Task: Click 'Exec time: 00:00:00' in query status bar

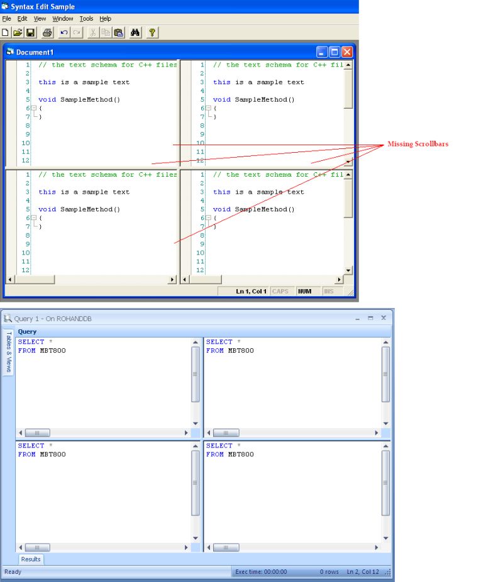Action: (261, 571)
